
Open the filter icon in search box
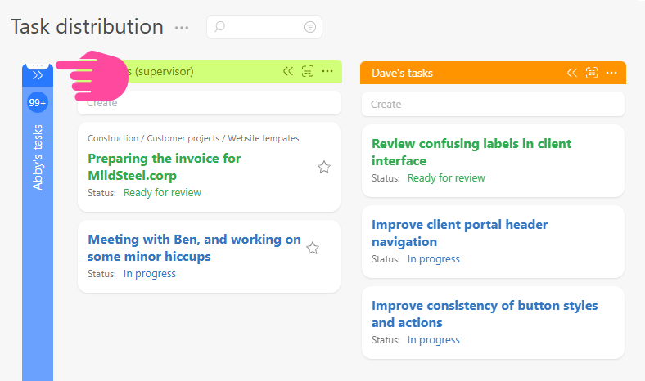(x=310, y=27)
